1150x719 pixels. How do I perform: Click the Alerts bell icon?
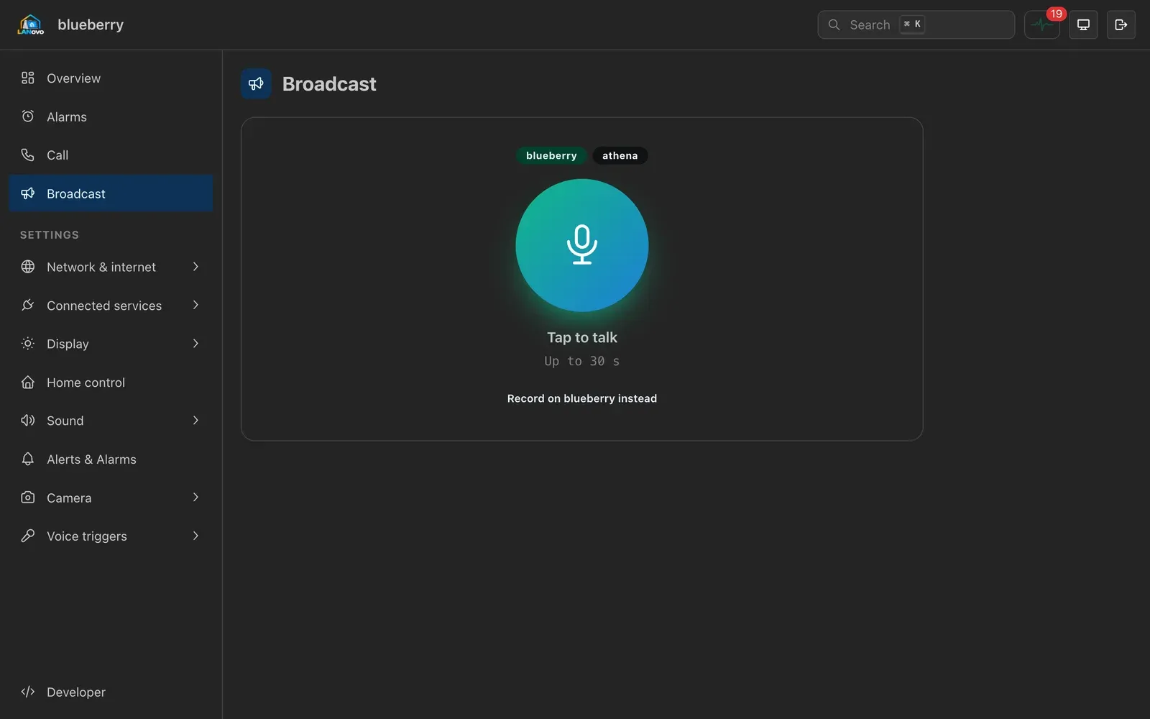click(x=28, y=459)
